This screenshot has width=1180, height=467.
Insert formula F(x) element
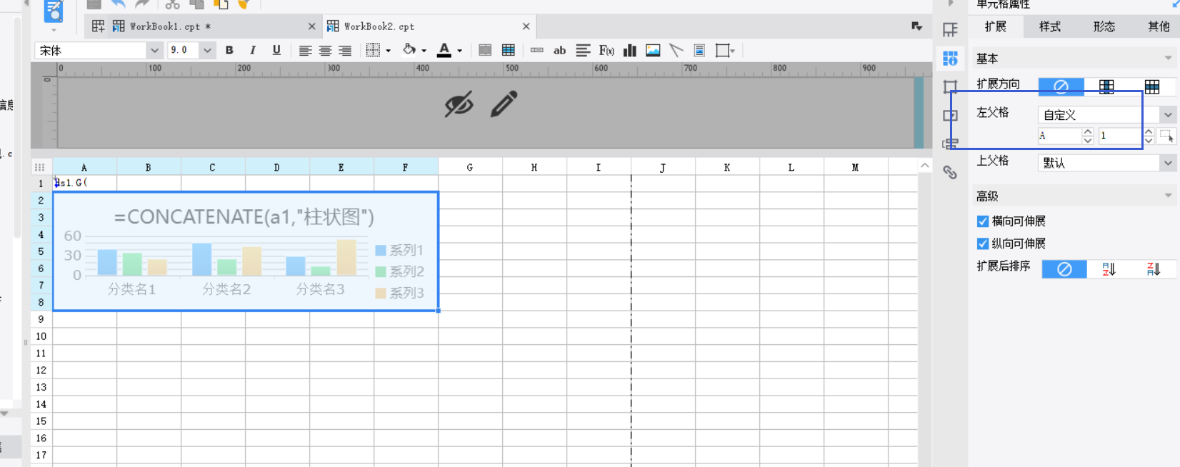tap(606, 50)
